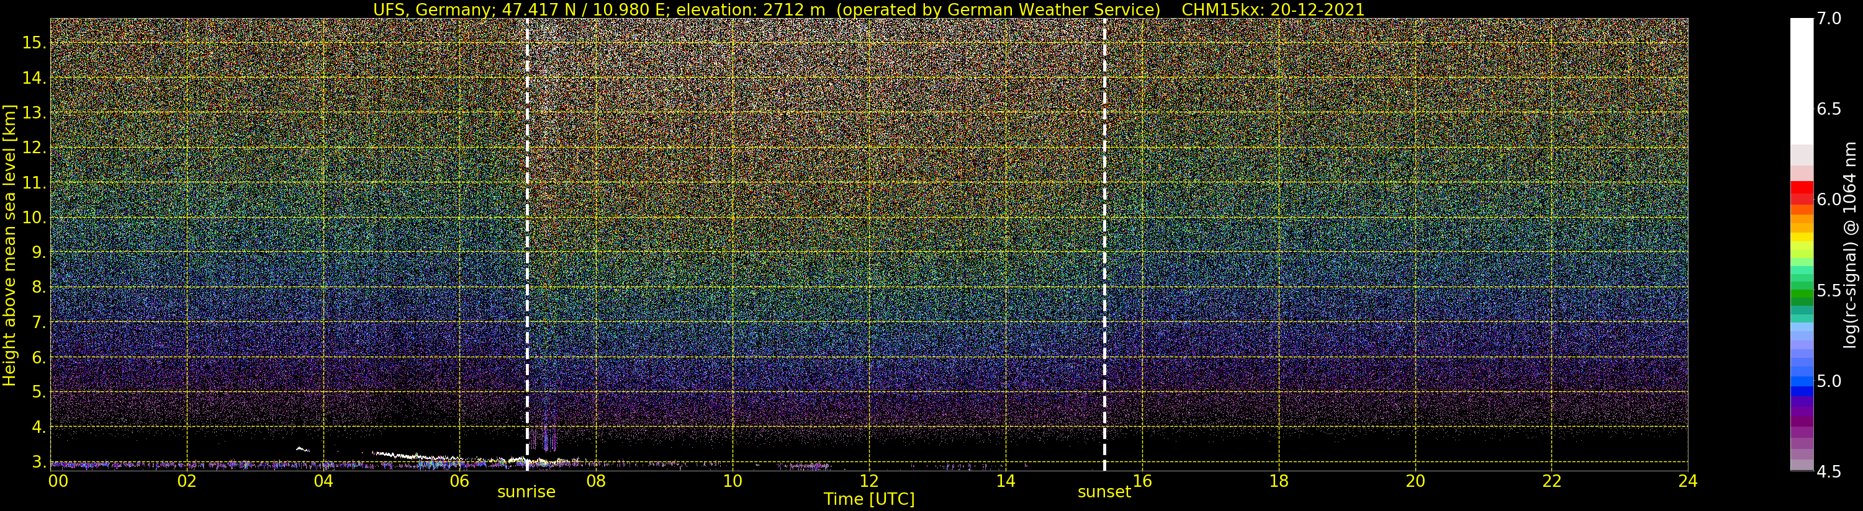Select the white dashed sunrise marker line

(x=527, y=244)
